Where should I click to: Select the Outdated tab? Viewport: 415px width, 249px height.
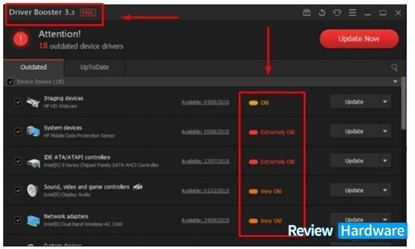tap(34, 68)
